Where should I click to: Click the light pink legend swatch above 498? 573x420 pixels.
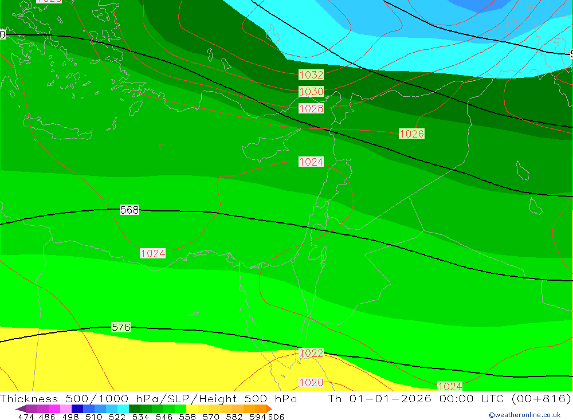pyautogui.click(x=65, y=409)
